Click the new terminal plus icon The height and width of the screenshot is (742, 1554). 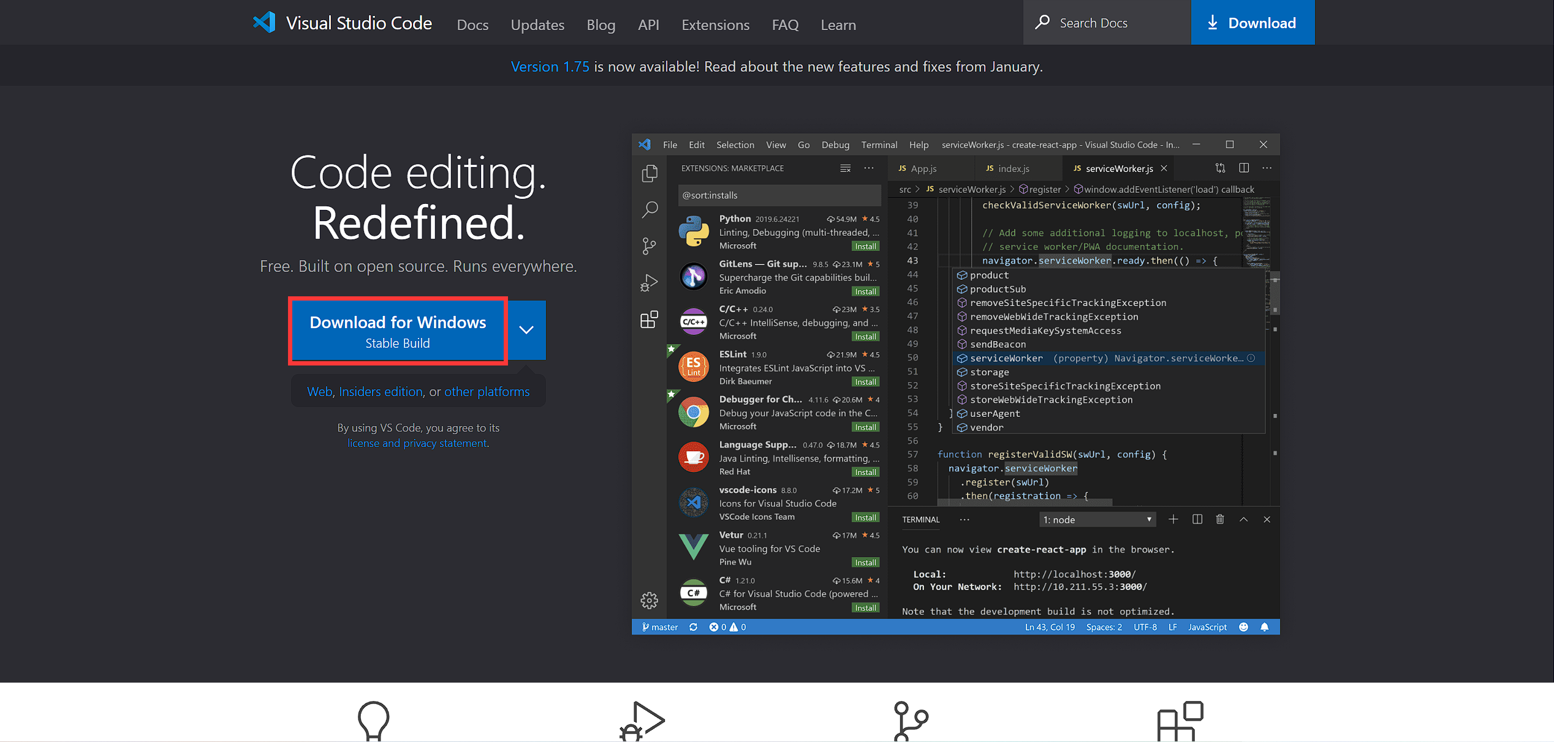point(1173,519)
